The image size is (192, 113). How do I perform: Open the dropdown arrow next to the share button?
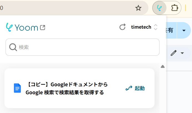(184, 30)
